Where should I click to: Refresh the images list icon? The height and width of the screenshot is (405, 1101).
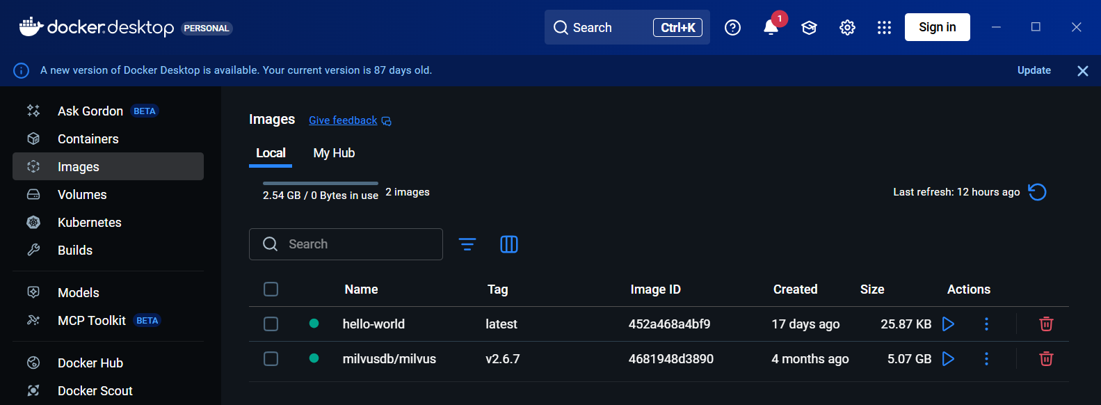[1037, 192]
